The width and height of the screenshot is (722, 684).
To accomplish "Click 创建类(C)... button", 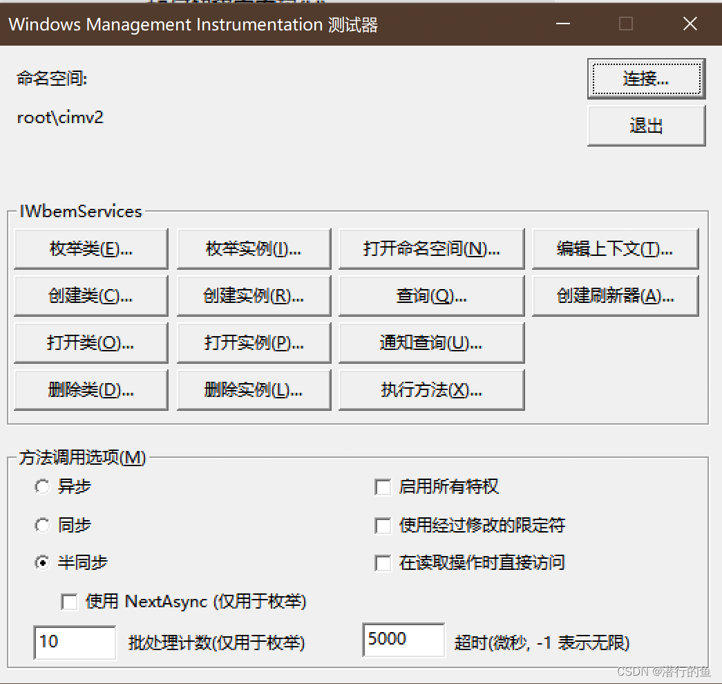I will (x=91, y=296).
